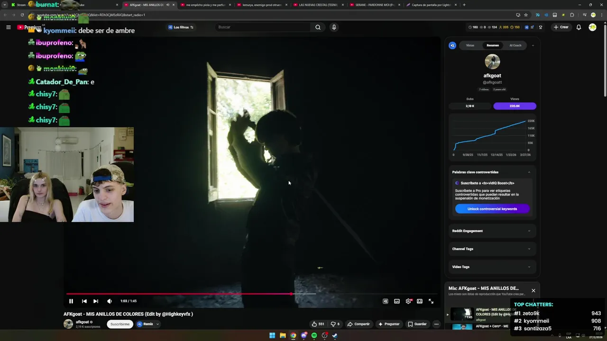Image resolution: width=607 pixels, height=341 pixels.
Task: Select the Resumen tab in vidIQ panel
Action: pos(493,45)
